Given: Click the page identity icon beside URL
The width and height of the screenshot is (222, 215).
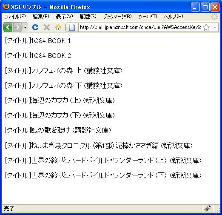Looking at the screenshot, I should (72, 27).
